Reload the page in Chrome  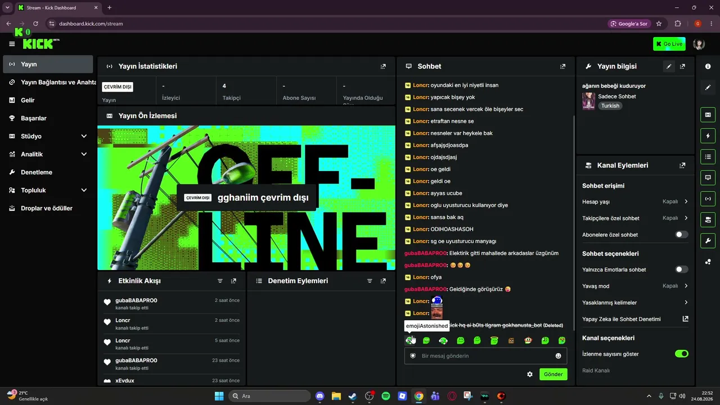(x=35, y=24)
